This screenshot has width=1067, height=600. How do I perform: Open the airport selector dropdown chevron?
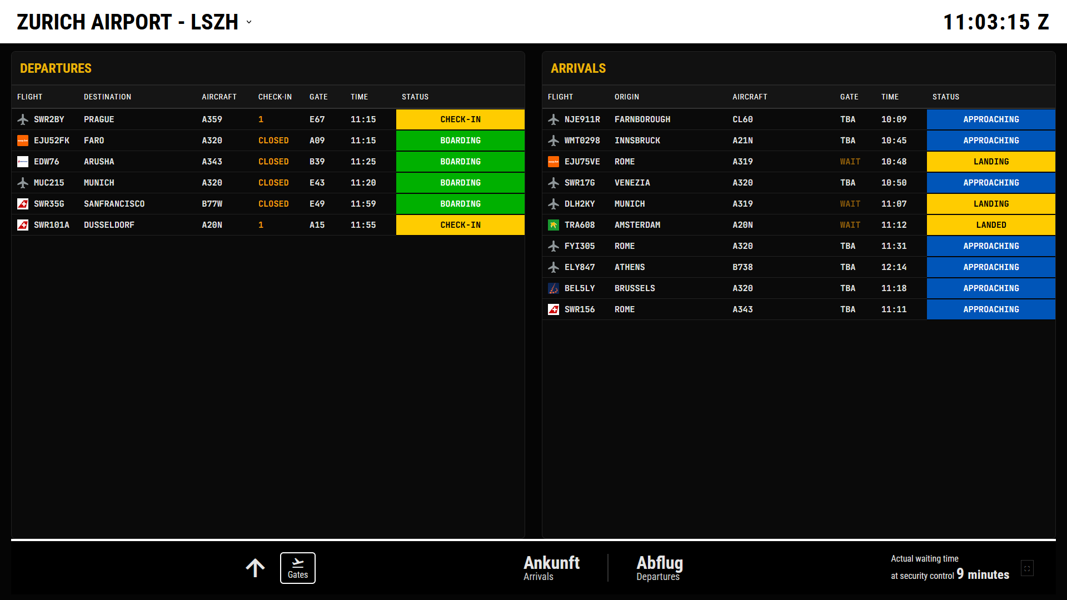pos(249,22)
